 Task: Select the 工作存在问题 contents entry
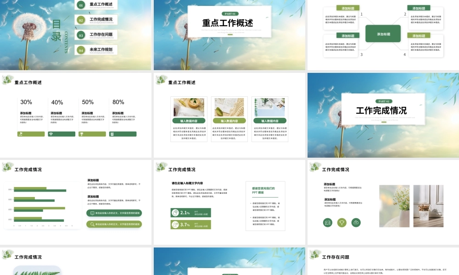click(x=96, y=35)
